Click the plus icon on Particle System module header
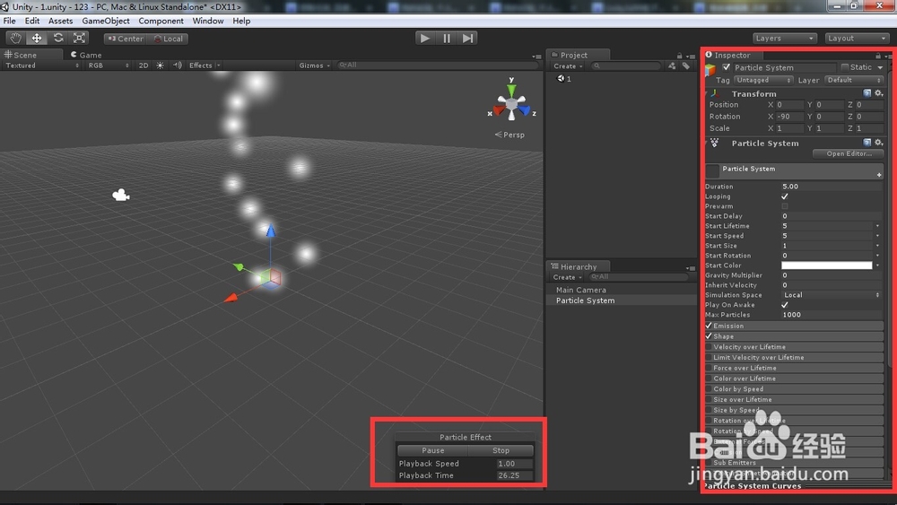The image size is (897, 505). [x=879, y=174]
